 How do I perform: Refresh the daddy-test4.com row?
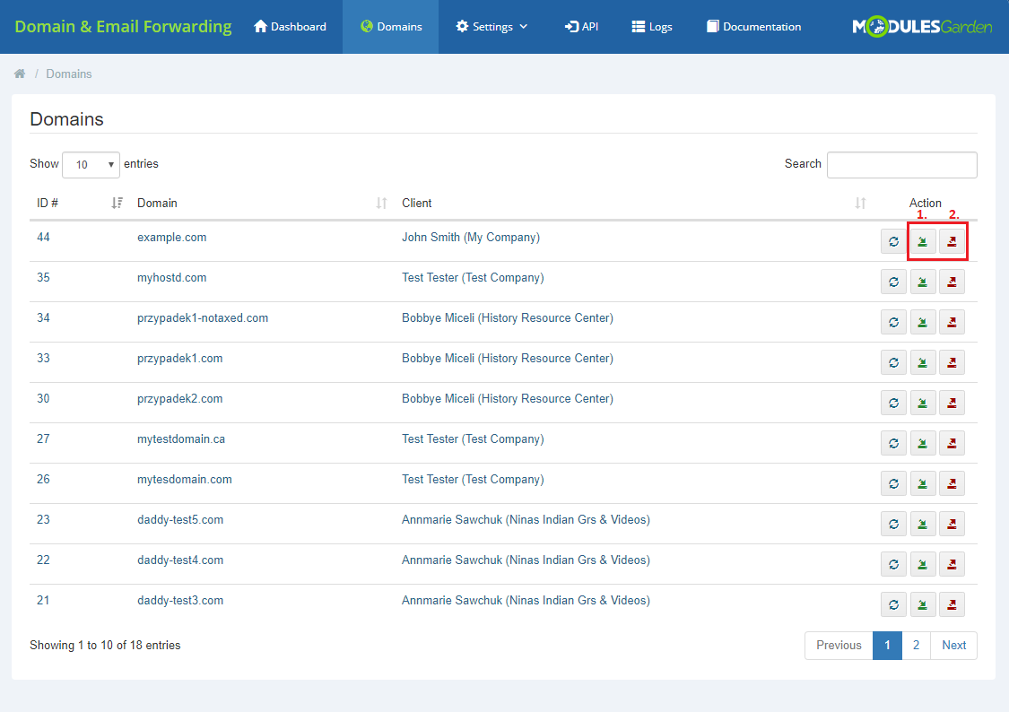(x=894, y=564)
